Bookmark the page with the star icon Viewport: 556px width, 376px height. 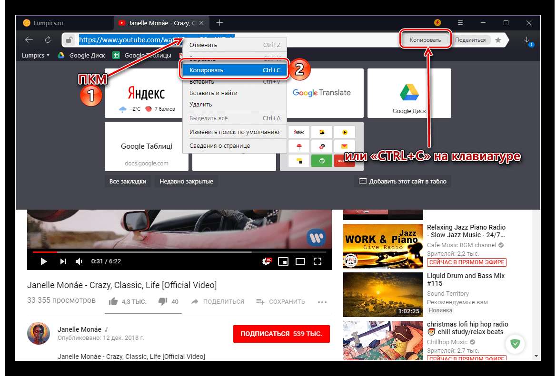[498, 40]
